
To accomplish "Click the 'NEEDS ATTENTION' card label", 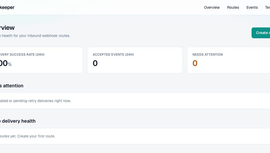I will 208,54.
